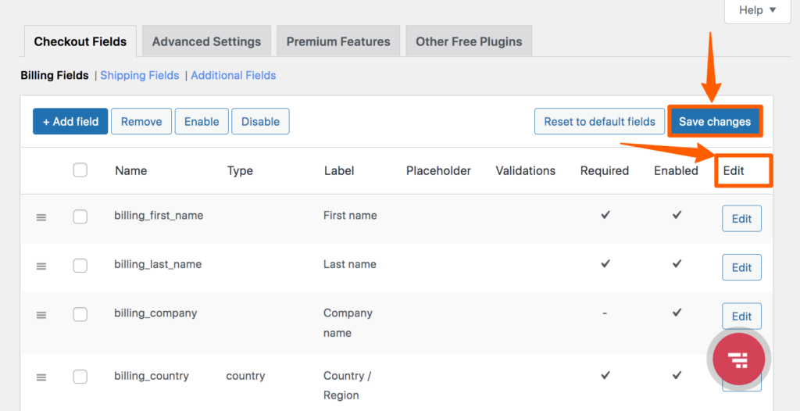The height and width of the screenshot is (411, 800).
Task: Click drag handle icon for billing_country
Action: pos(41,378)
